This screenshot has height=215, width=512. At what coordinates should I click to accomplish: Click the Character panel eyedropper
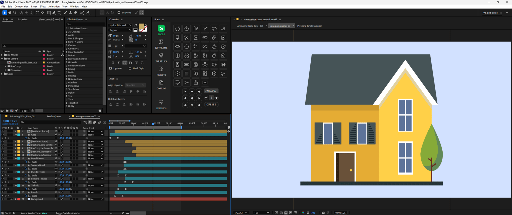coord(136,25)
